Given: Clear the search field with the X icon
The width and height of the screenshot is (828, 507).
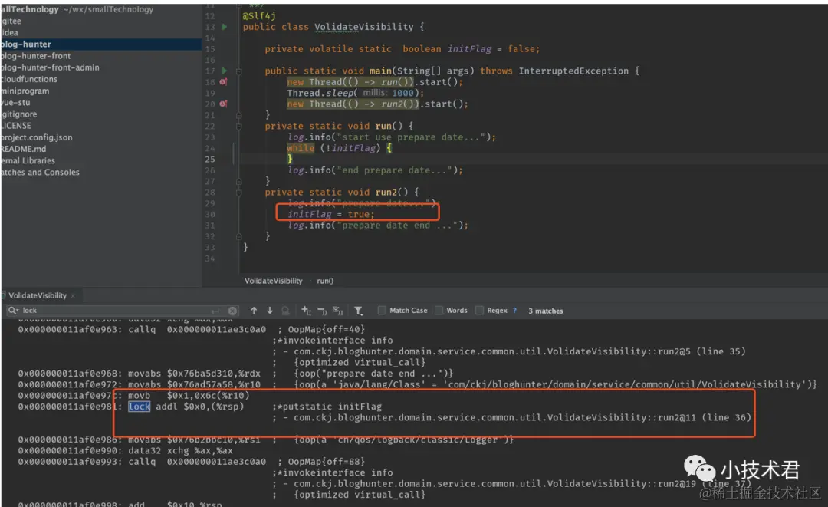Looking at the screenshot, I should [x=232, y=311].
